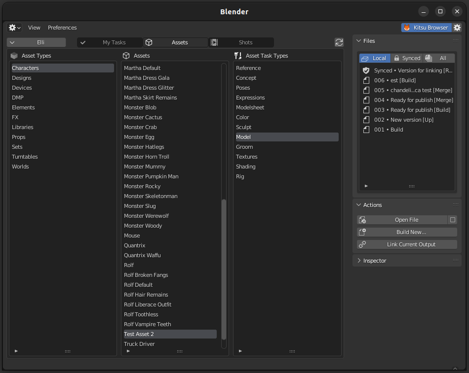The width and height of the screenshot is (469, 373).
Task: Select Characters asset type
Action: (63, 68)
